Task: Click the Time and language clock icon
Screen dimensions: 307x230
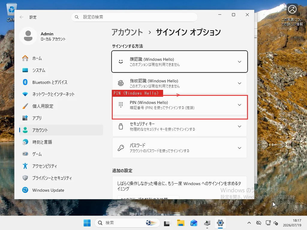Action: tap(25, 142)
